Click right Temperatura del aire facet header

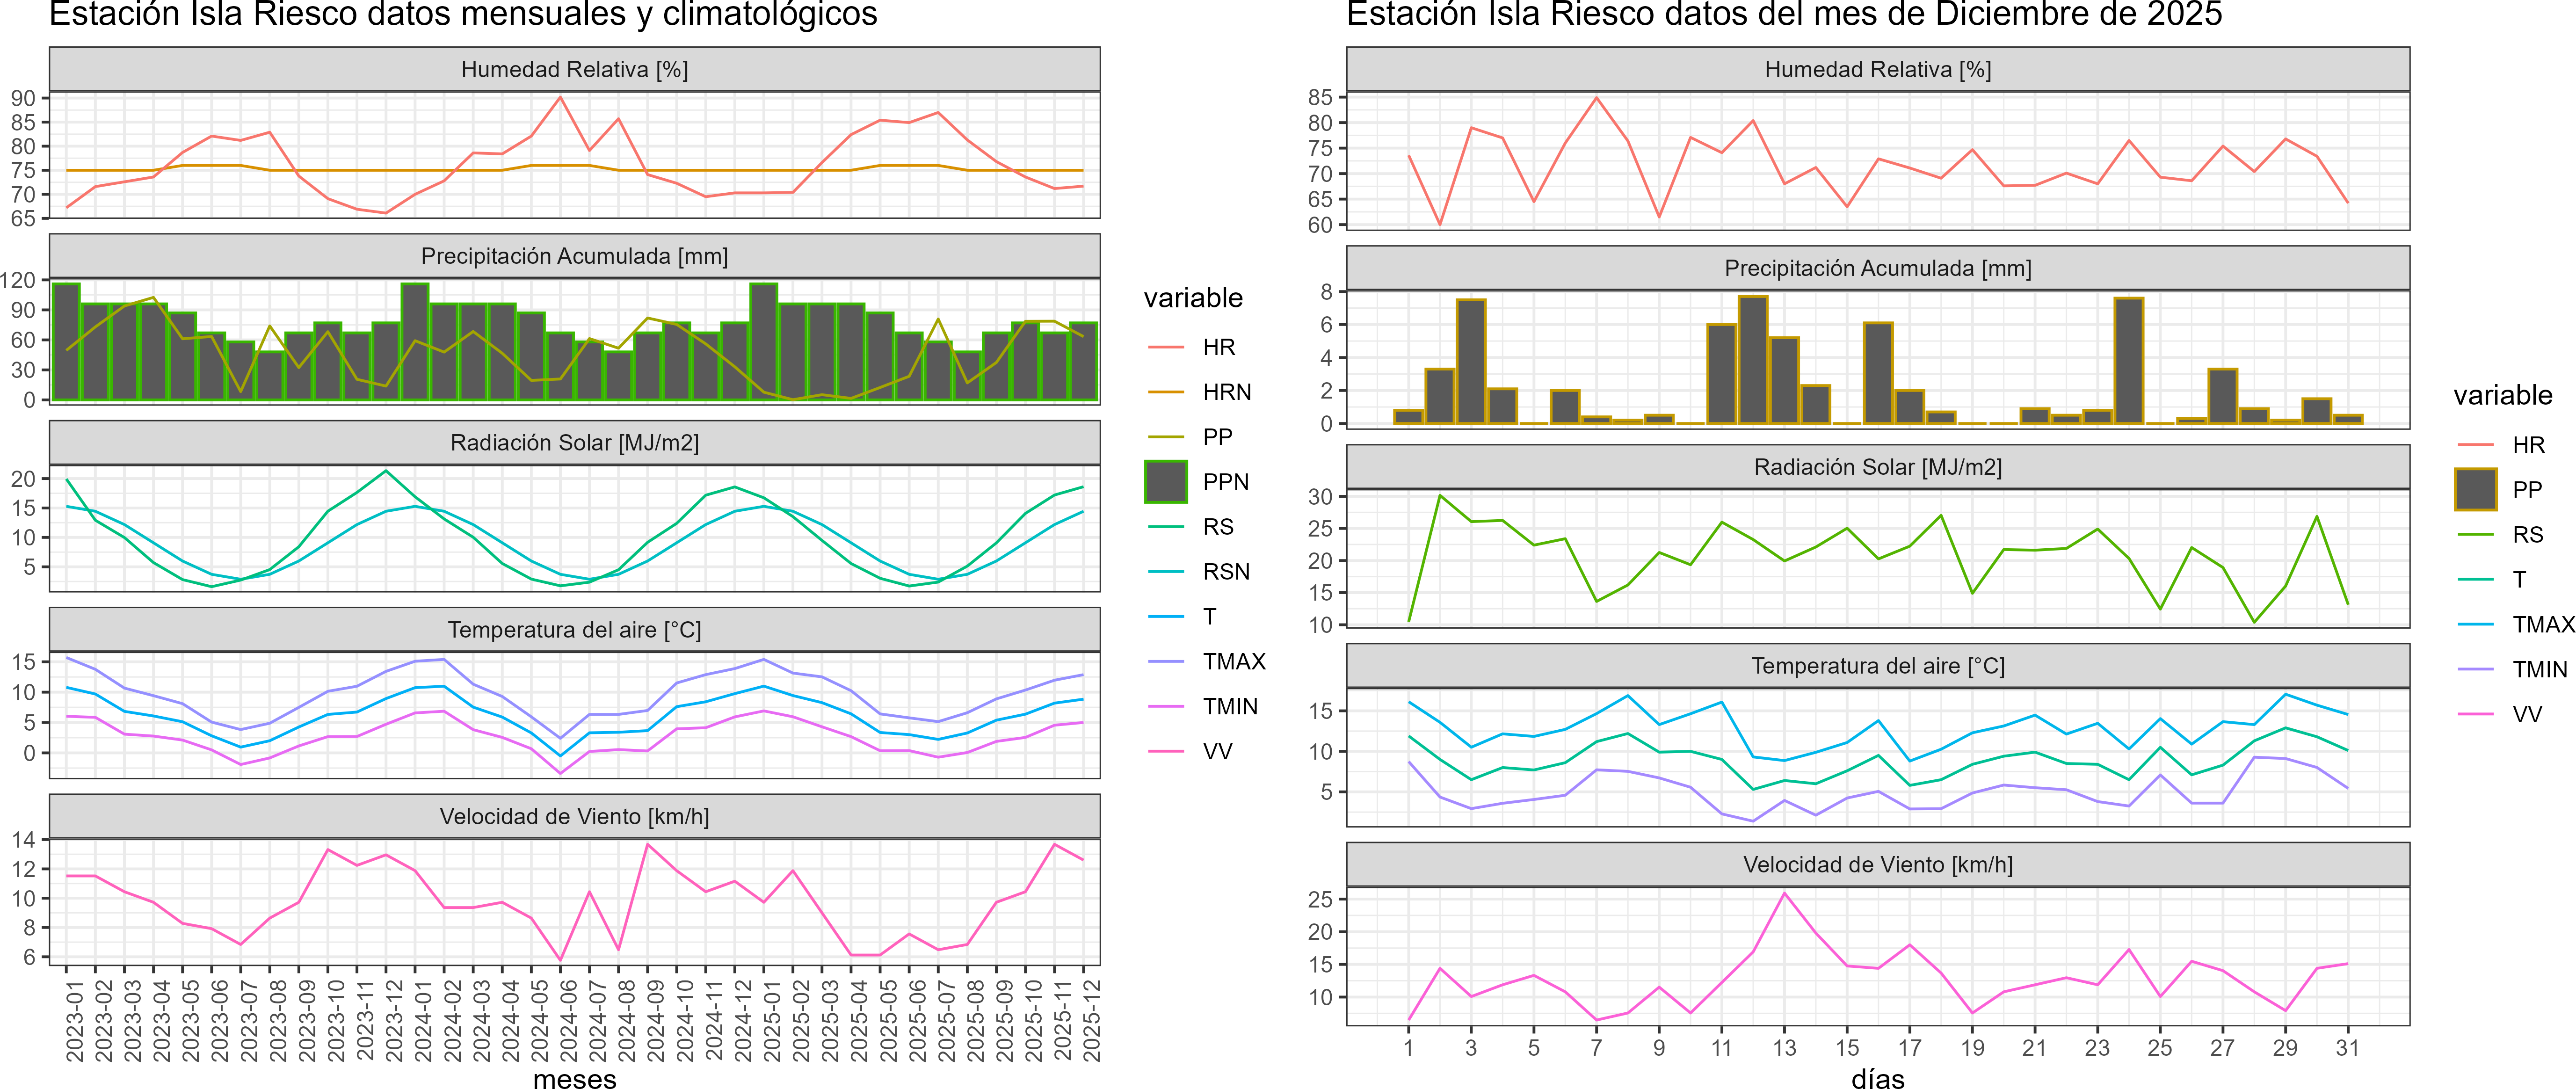click(1877, 666)
